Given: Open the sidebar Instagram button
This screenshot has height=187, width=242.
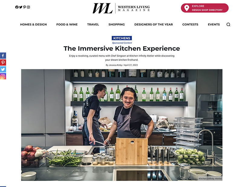Looking at the screenshot, I should click(x=3, y=76).
